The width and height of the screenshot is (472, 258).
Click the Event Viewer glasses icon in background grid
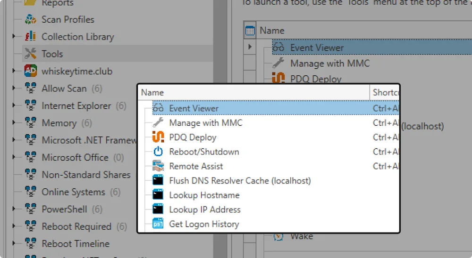tap(278, 48)
